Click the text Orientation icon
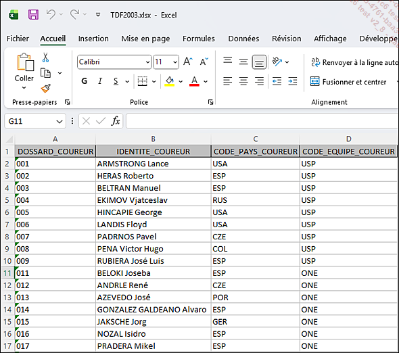 click(277, 62)
